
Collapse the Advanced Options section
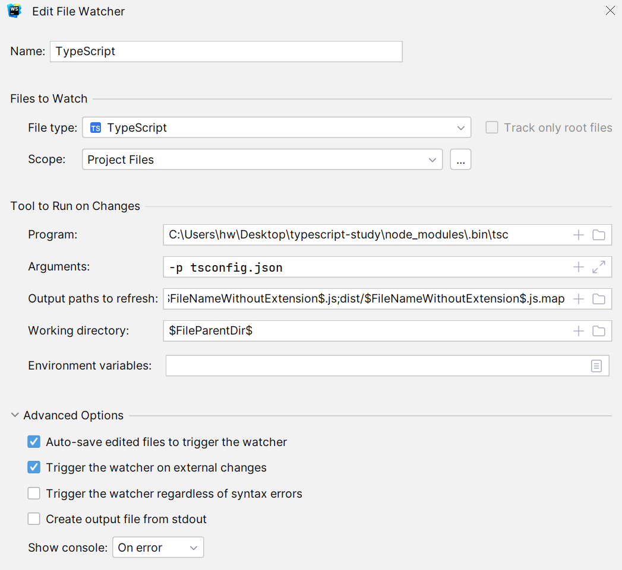point(15,415)
